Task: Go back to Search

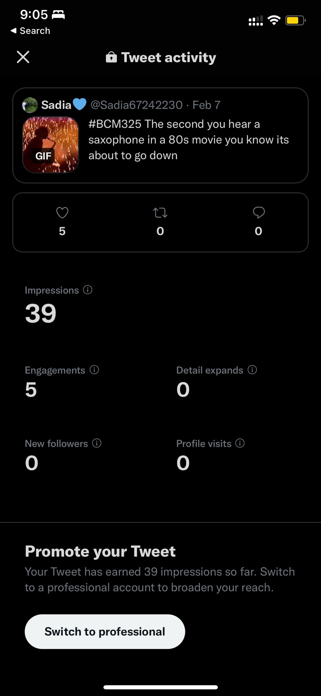Action: [31, 31]
